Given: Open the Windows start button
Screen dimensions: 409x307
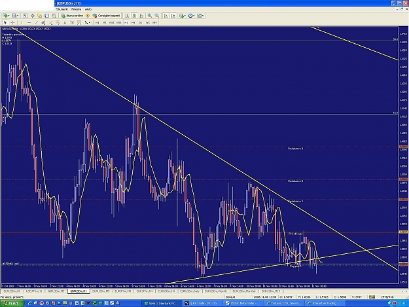Looking at the screenshot, I should (x=12, y=303).
